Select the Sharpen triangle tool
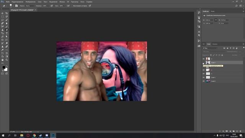The image size is (245, 138). coord(2,47)
